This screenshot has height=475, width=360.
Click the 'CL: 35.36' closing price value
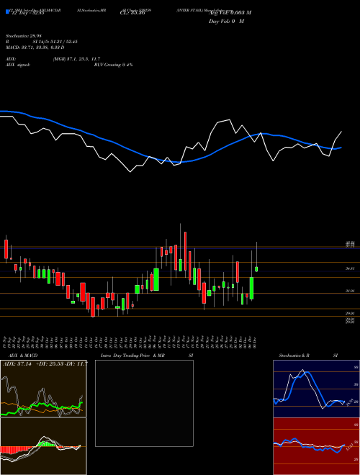point(132,13)
